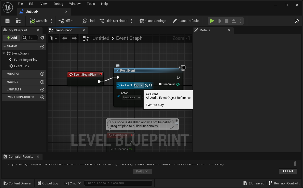Expand the toolbar overflow chevrons

pyautogui.click(x=297, y=21)
